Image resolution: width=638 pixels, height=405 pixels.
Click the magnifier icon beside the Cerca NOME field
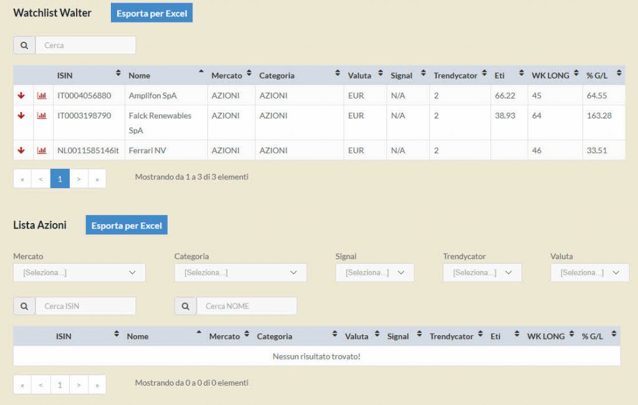coord(186,306)
